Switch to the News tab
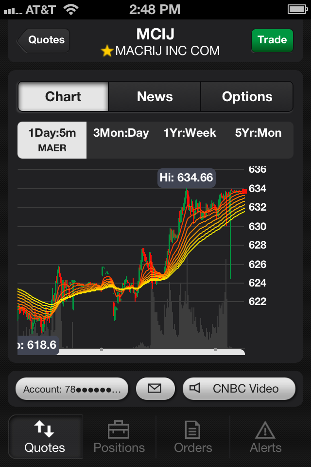 155,96
